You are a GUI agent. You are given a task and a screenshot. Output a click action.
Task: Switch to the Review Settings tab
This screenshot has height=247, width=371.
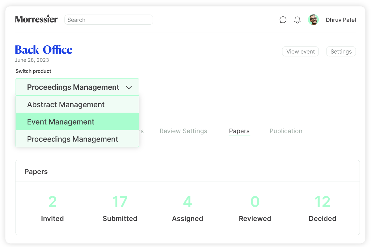pyautogui.click(x=183, y=131)
